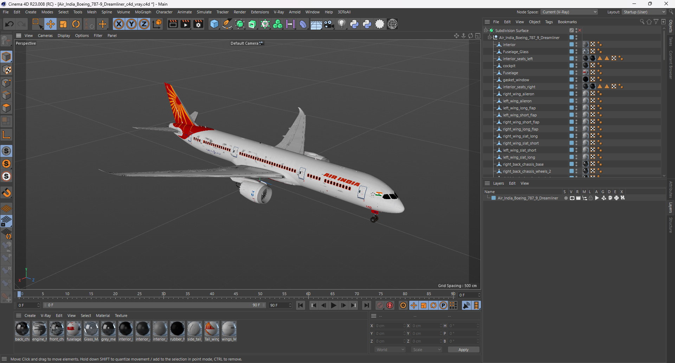Open the Content Browser side tab
675x363 pixels.
tap(671, 65)
